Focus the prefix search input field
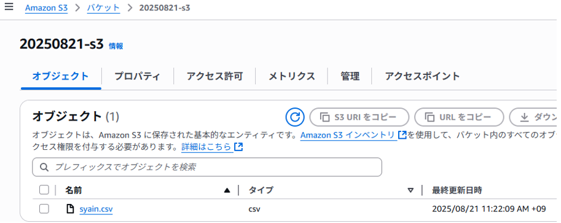This screenshot has width=561, height=223. (x=207, y=167)
